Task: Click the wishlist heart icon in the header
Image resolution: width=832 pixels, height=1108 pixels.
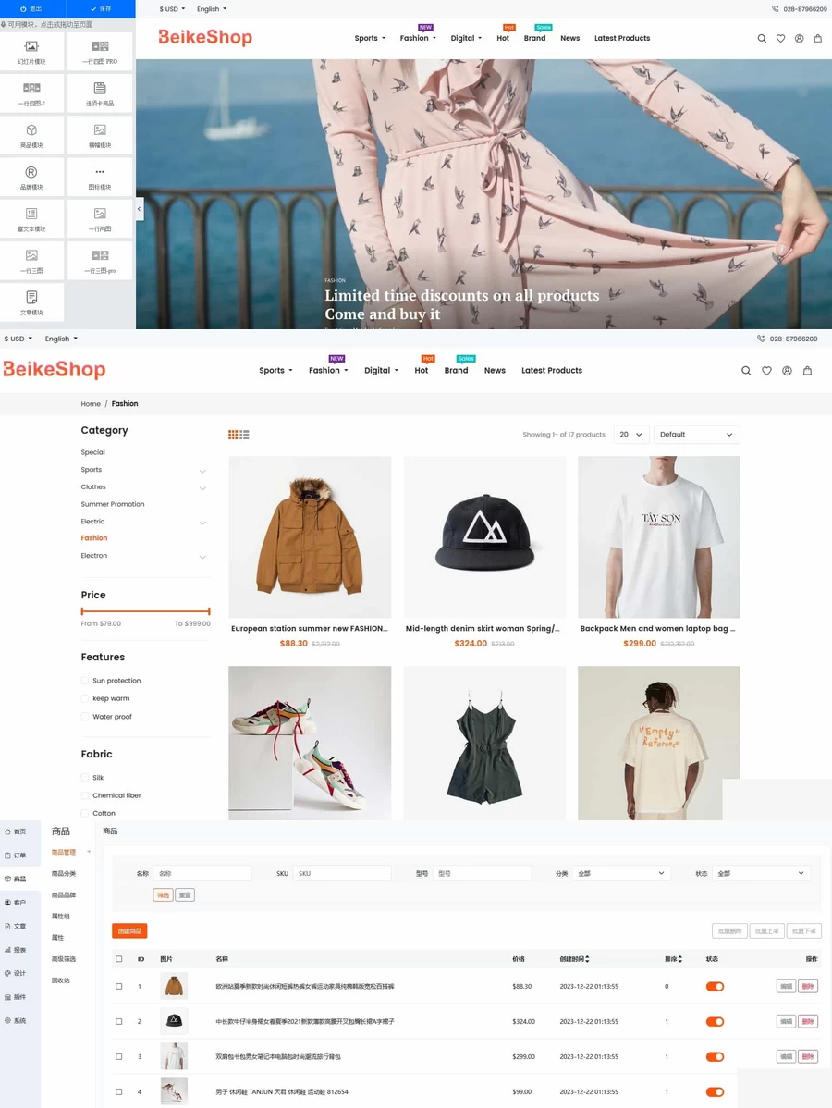Action: [x=766, y=370]
